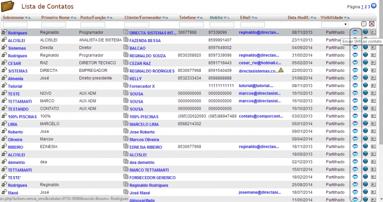Open EDNESIA RIBEIRO company link
Image resolution: width=383 pixels, height=202 pixels.
[x=146, y=147]
